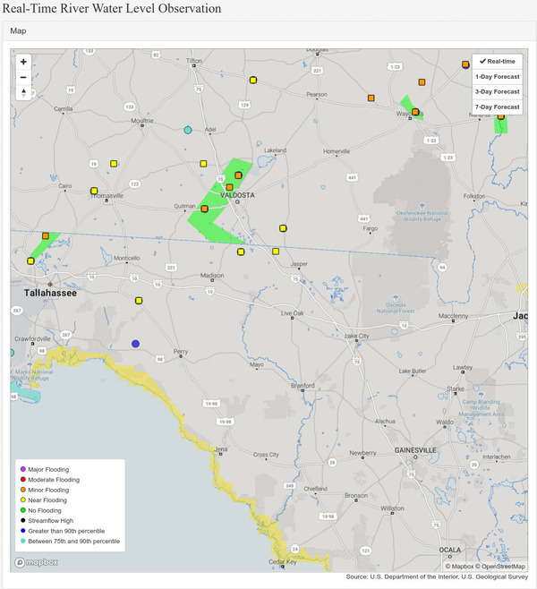Click the yellow marker north of Tallahassee
The width and height of the screenshot is (537, 589).
(30, 261)
